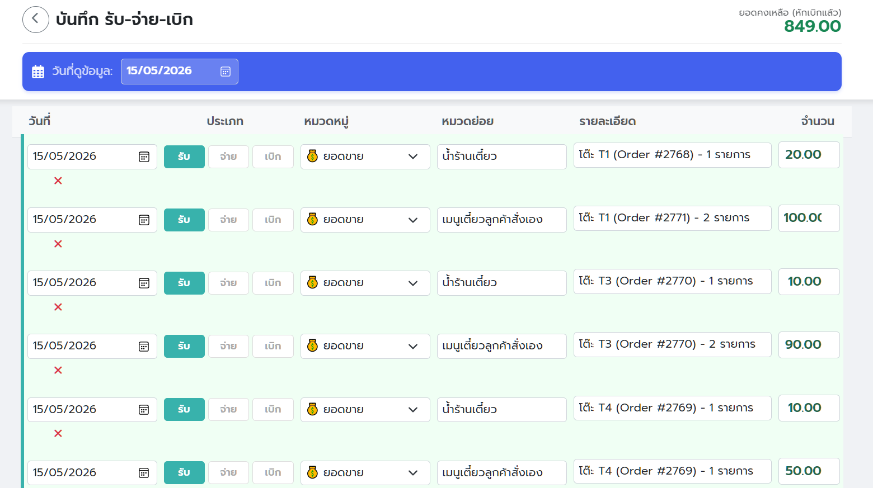
Task: Open calendar icon for T4 row with amount 10.00
Action: click(x=144, y=410)
